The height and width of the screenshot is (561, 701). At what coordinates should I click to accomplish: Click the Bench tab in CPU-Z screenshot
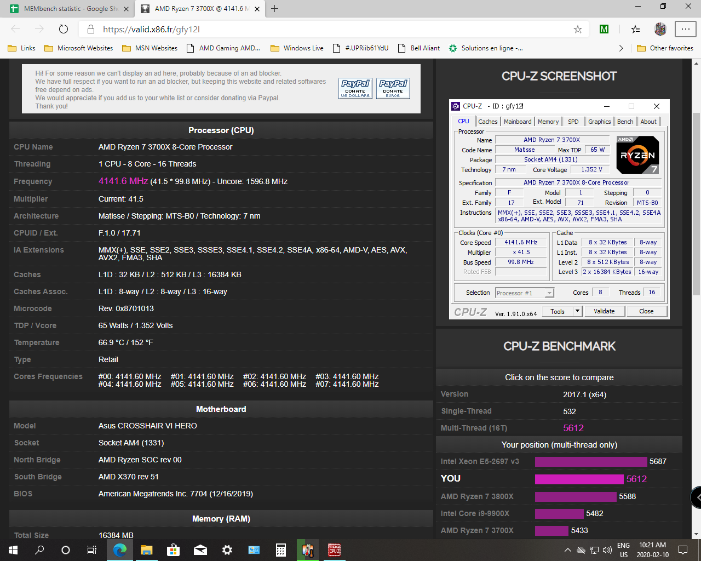[625, 122]
